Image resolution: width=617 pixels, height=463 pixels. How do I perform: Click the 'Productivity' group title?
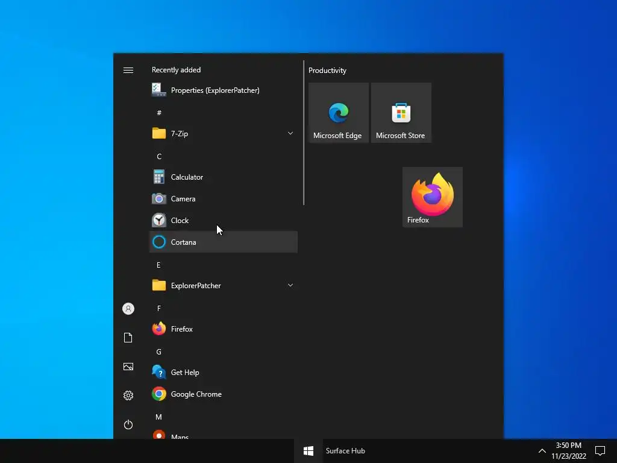[327, 71]
